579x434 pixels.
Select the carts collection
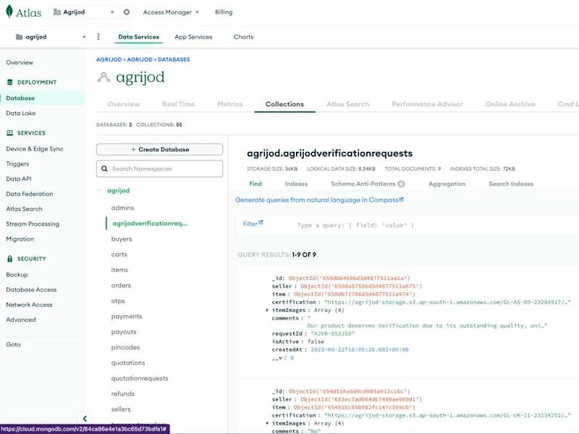[x=119, y=255]
